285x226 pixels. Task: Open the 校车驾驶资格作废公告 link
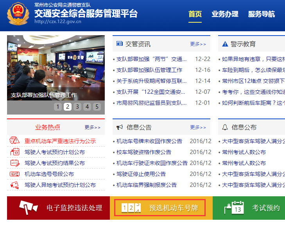point(144,152)
